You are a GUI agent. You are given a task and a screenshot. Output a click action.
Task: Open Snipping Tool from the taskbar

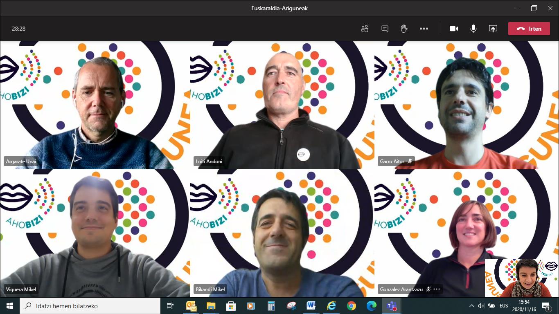291,306
